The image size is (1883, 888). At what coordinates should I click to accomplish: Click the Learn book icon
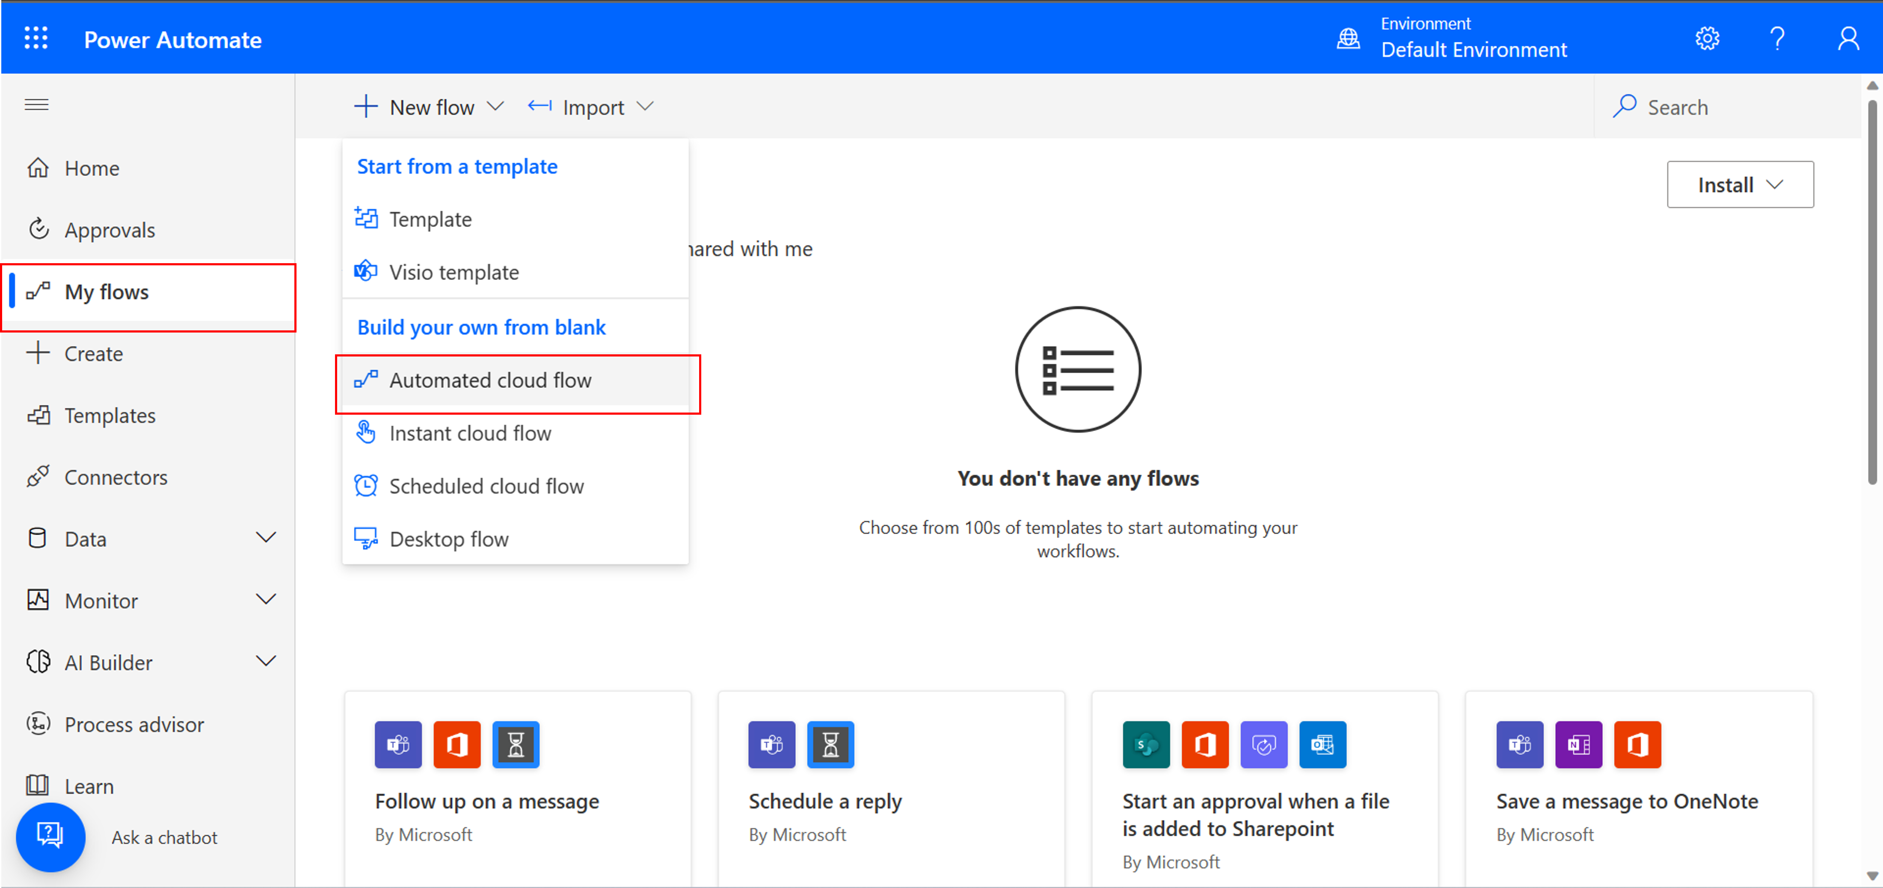pos(38,785)
